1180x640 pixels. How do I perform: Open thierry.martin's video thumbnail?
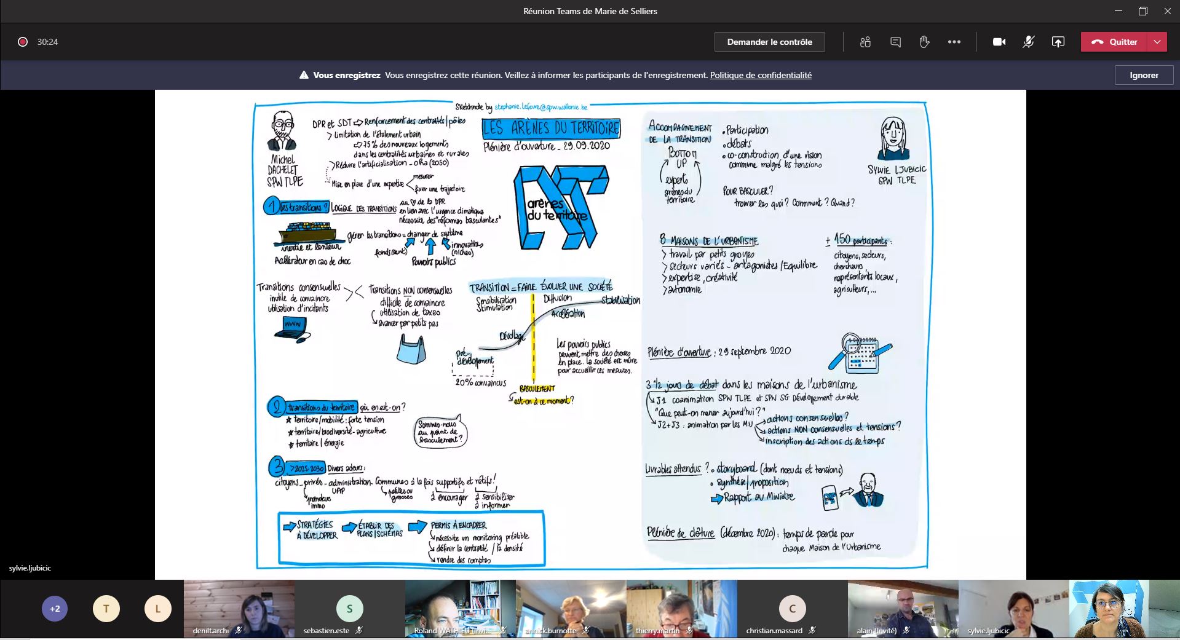pos(681,607)
